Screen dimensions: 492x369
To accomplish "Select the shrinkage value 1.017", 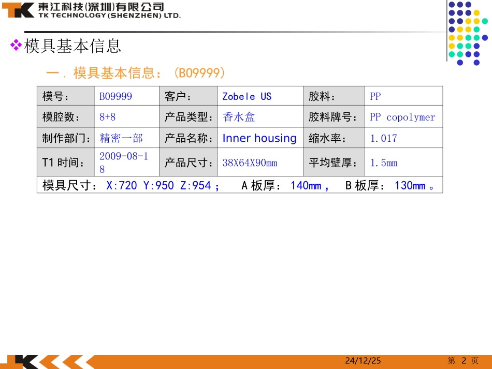I will (x=384, y=138).
